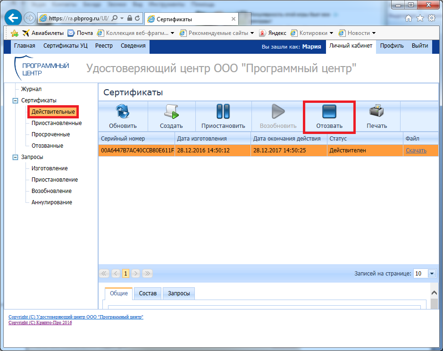This screenshot has width=443, height=351.
Task: Open browser home page icon
Action: click(409, 18)
